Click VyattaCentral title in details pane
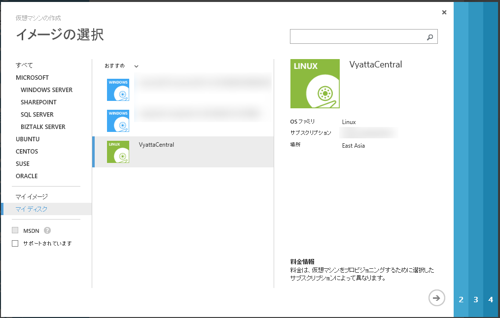 (x=376, y=64)
